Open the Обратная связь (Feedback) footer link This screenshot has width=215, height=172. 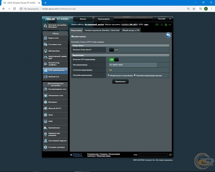[104, 156]
